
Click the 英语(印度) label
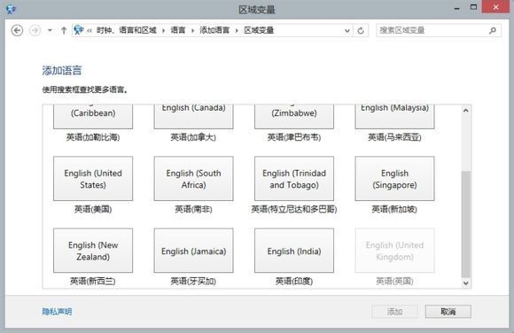point(294,281)
